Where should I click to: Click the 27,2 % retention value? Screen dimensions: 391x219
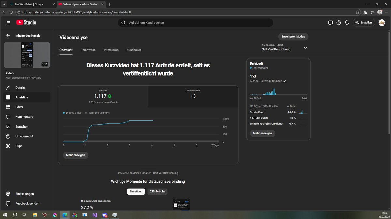point(87,207)
